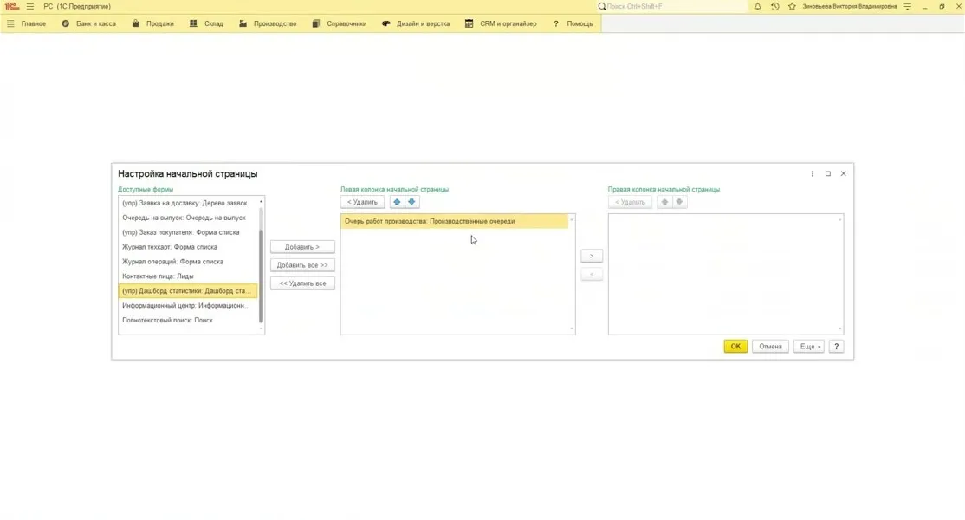Open the CRM и органайзер section

pyautogui.click(x=501, y=23)
